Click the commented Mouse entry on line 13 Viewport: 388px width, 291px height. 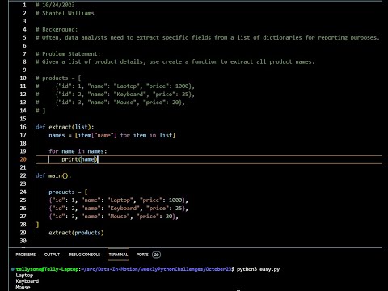110,103
